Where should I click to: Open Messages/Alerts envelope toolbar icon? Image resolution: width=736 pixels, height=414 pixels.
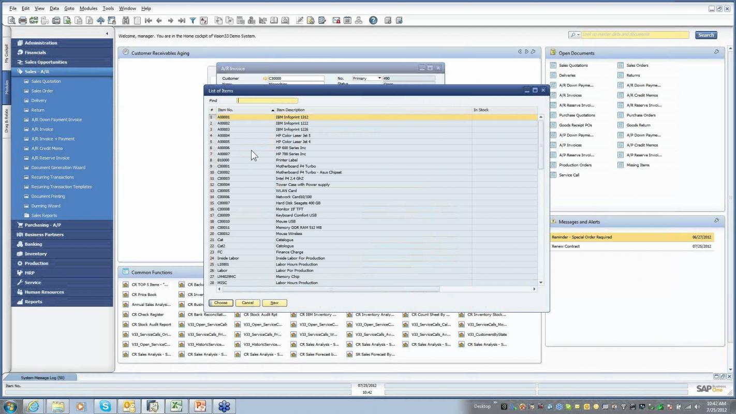tap(336, 21)
